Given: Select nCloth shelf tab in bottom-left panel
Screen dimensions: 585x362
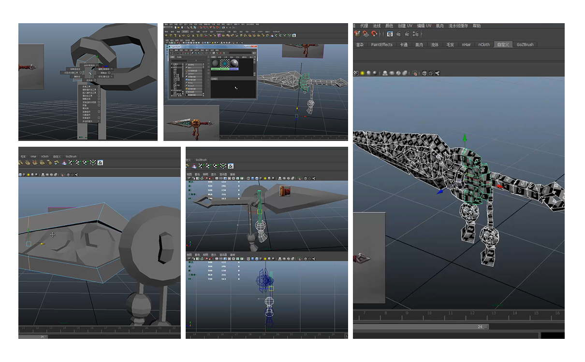Looking at the screenshot, I should [x=45, y=156].
